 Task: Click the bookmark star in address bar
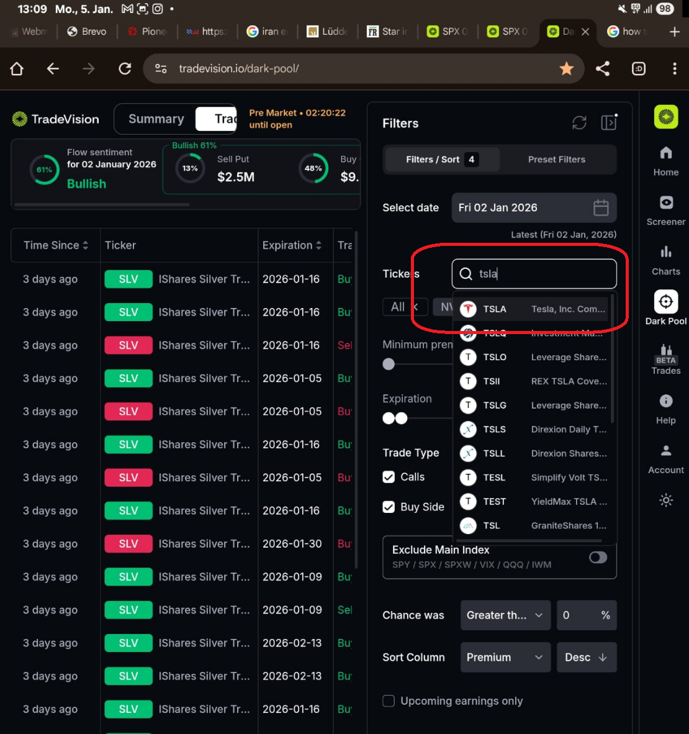click(x=566, y=69)
